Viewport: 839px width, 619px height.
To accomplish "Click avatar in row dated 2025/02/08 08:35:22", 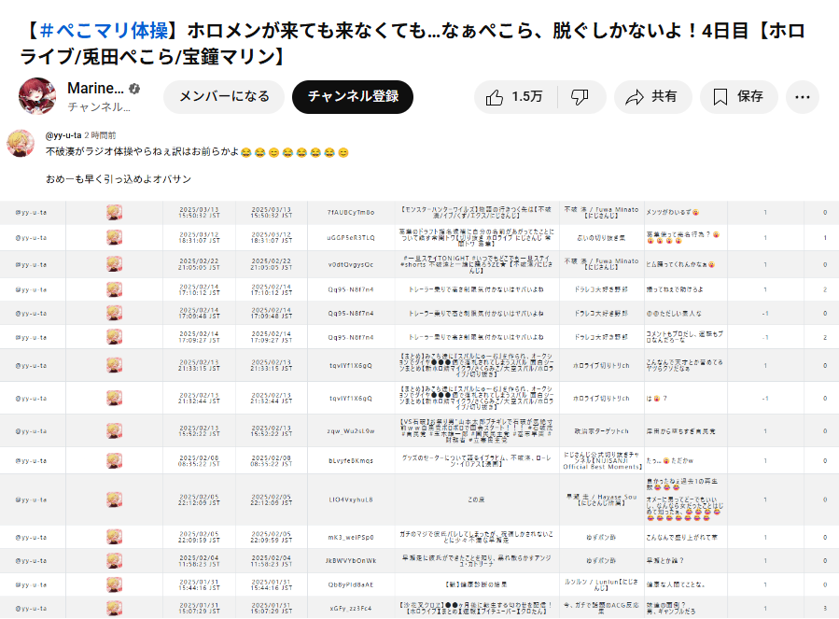I will [114, 460].
